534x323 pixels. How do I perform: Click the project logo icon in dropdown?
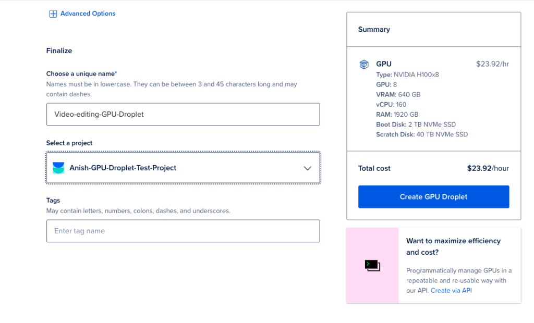[58, 168]
